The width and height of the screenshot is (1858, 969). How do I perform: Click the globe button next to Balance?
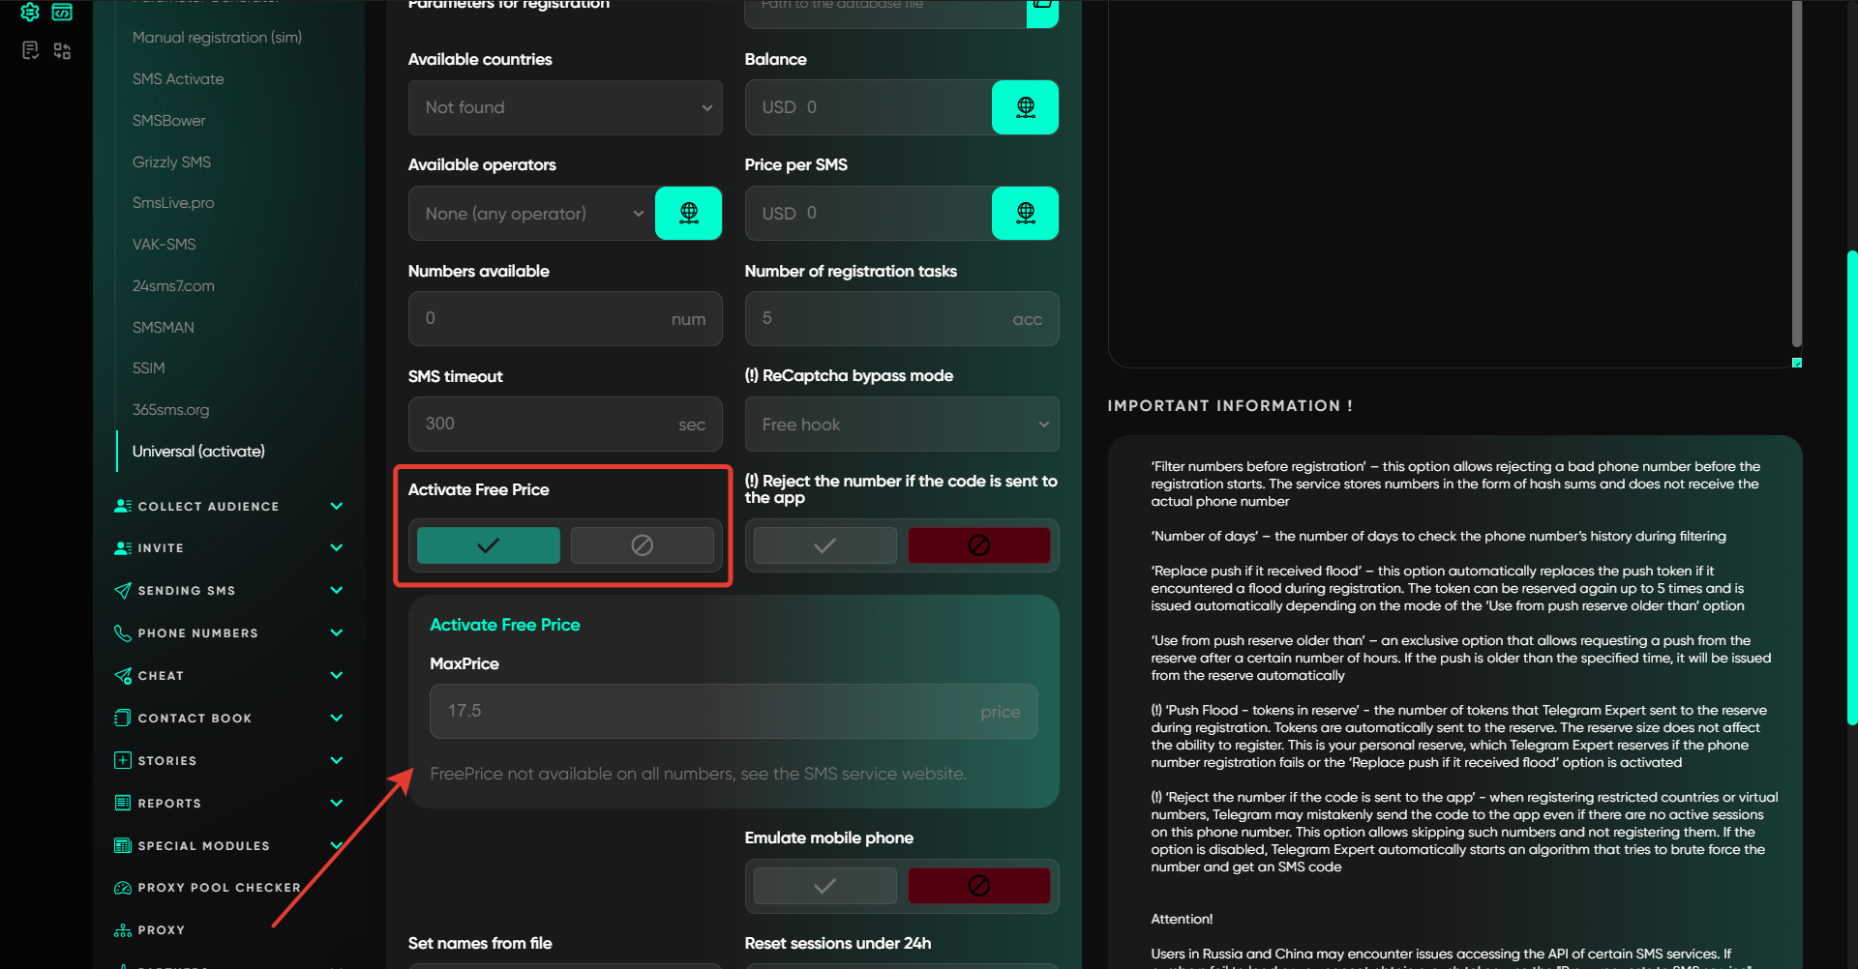[x=1025, y=107]
